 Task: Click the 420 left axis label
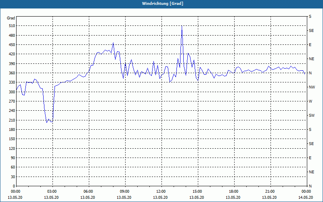pyautogui.click(x=12, y=54)
